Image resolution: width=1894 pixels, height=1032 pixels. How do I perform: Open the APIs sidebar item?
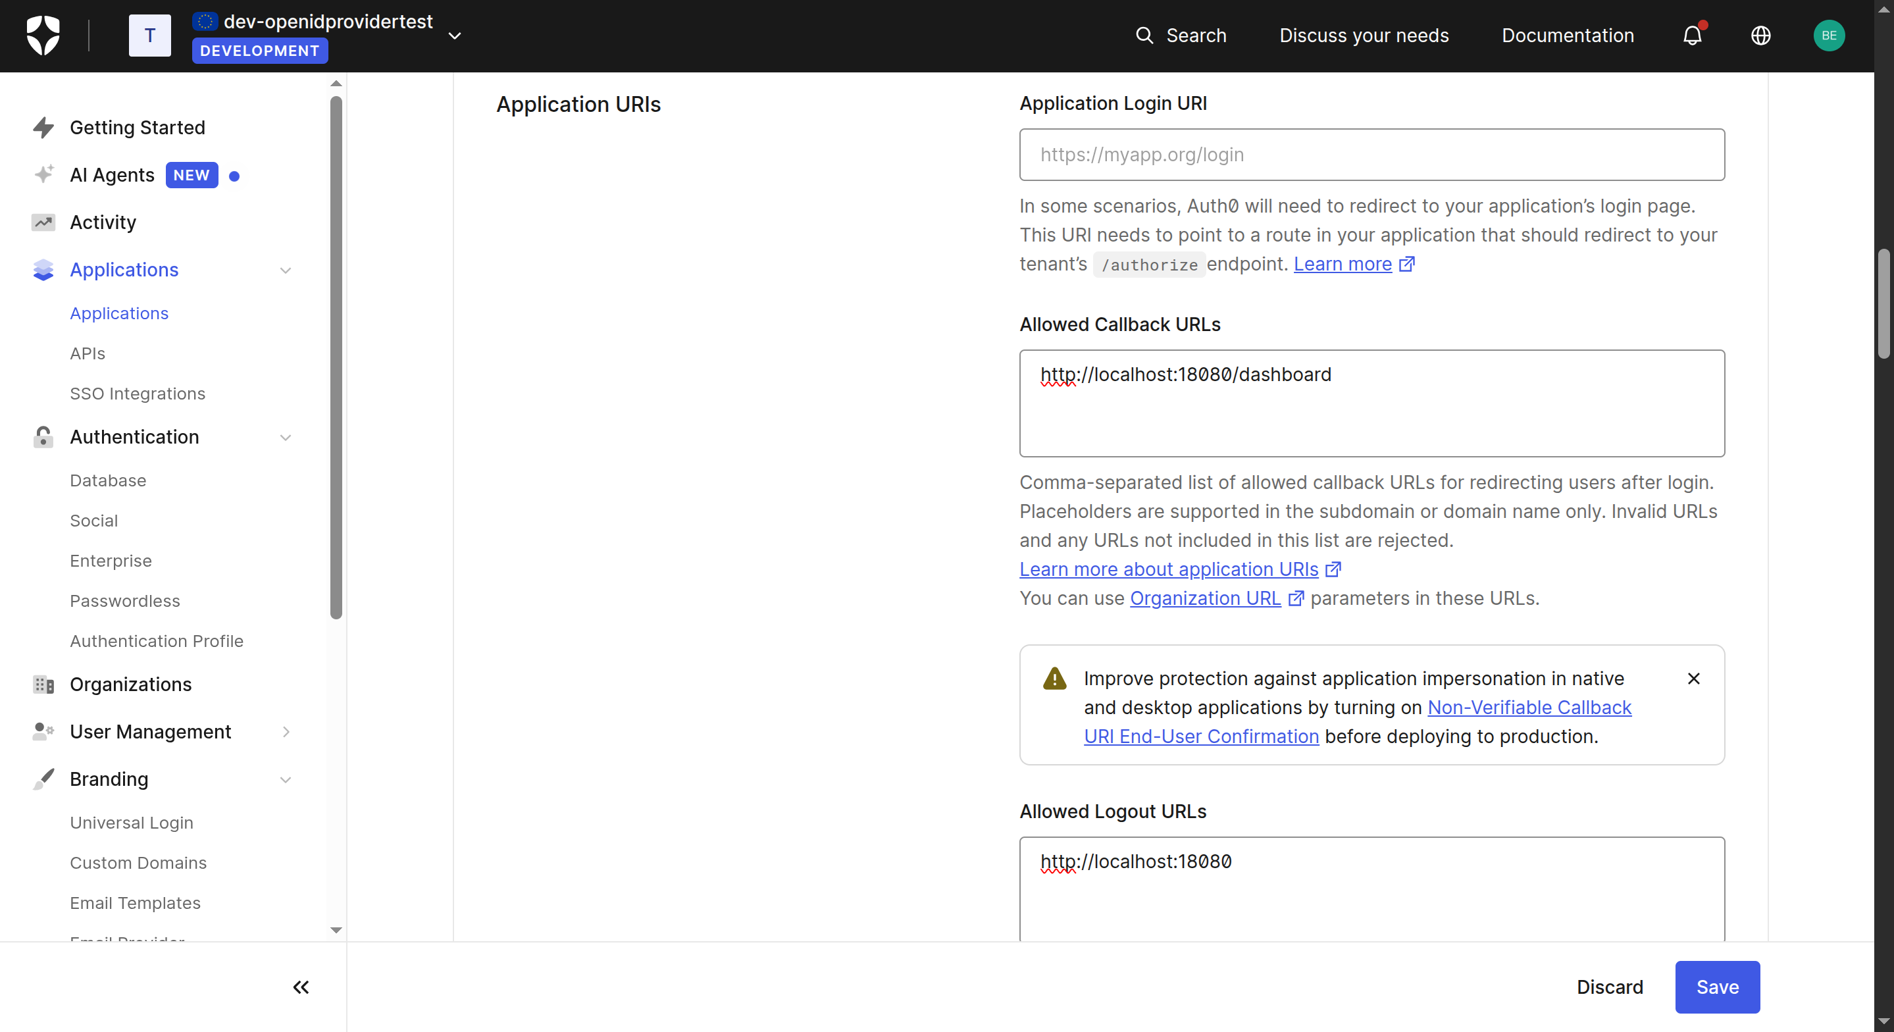[88, 353]
